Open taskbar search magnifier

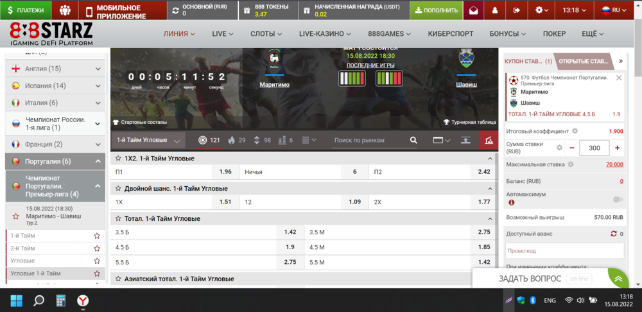(39, 301)
